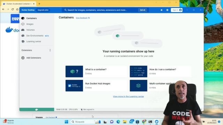Open Multi-container applications stack thumbnail

click(x=138, y=86)
